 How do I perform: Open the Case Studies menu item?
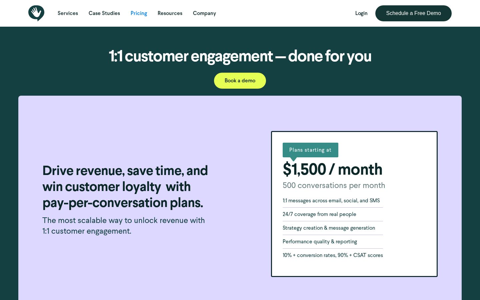[x=104, y=13]
